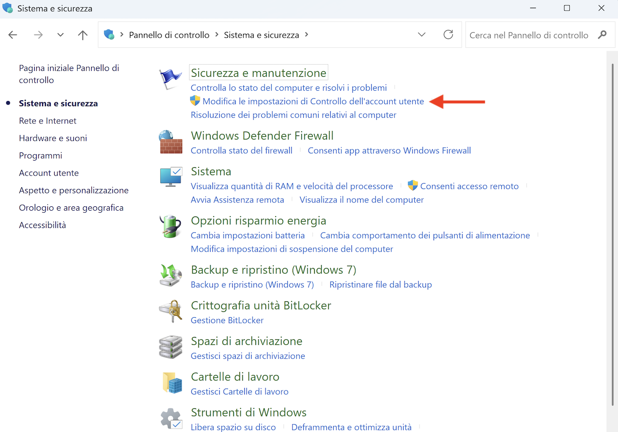Open Windows Defender Firewall heading
This screenshot has width=618, height=432.
click(262, 135)
